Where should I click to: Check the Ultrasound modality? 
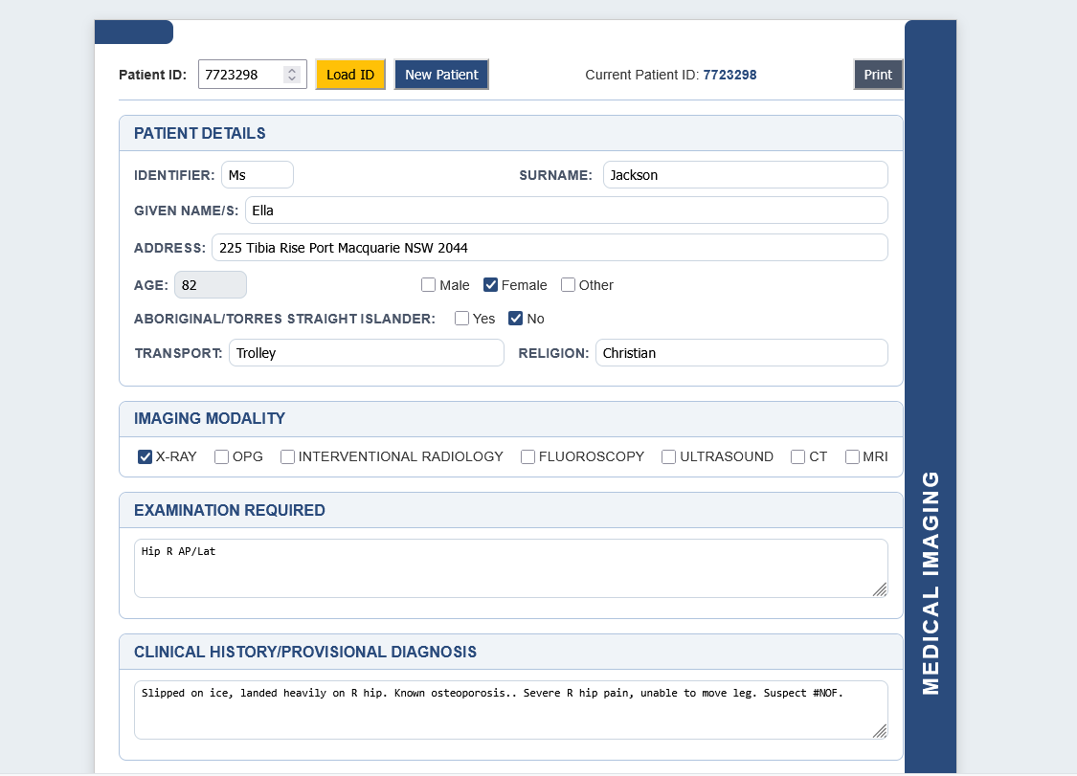click(x=668, y=456)
